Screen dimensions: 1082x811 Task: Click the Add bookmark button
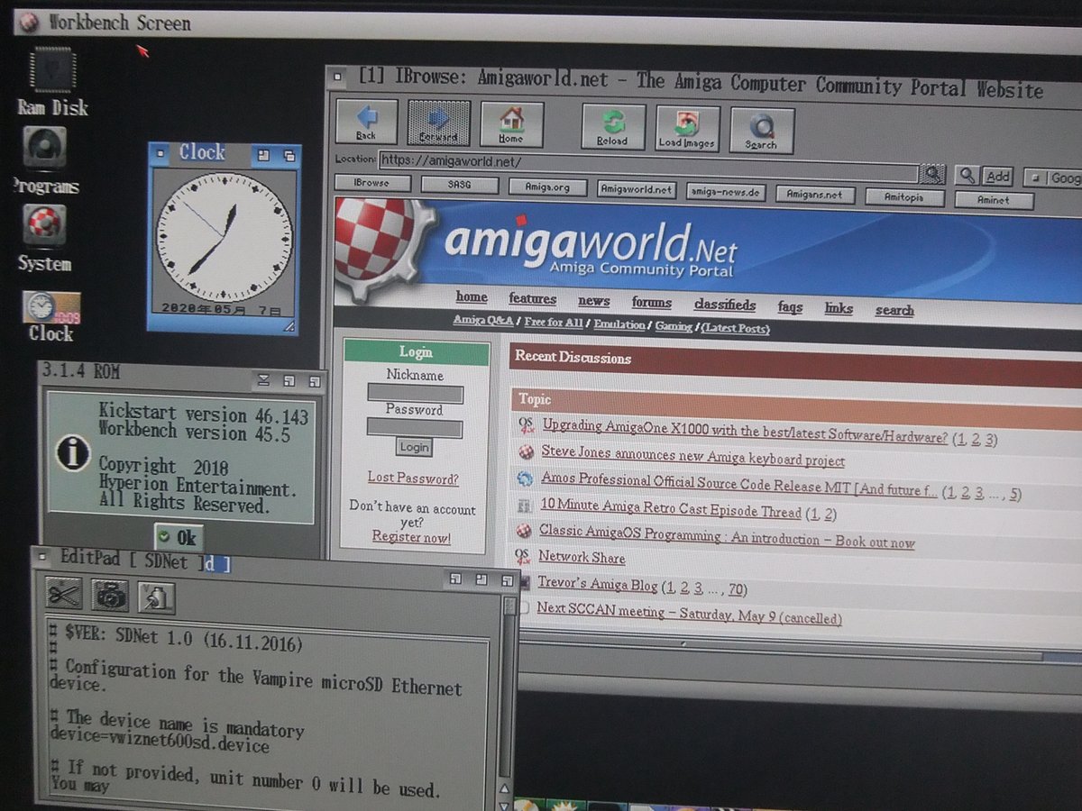coord(996,177)
